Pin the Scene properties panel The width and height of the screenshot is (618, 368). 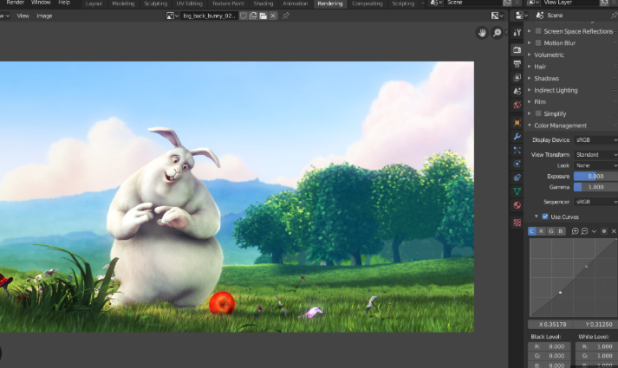pyautogui.click(x=614, y=16)
